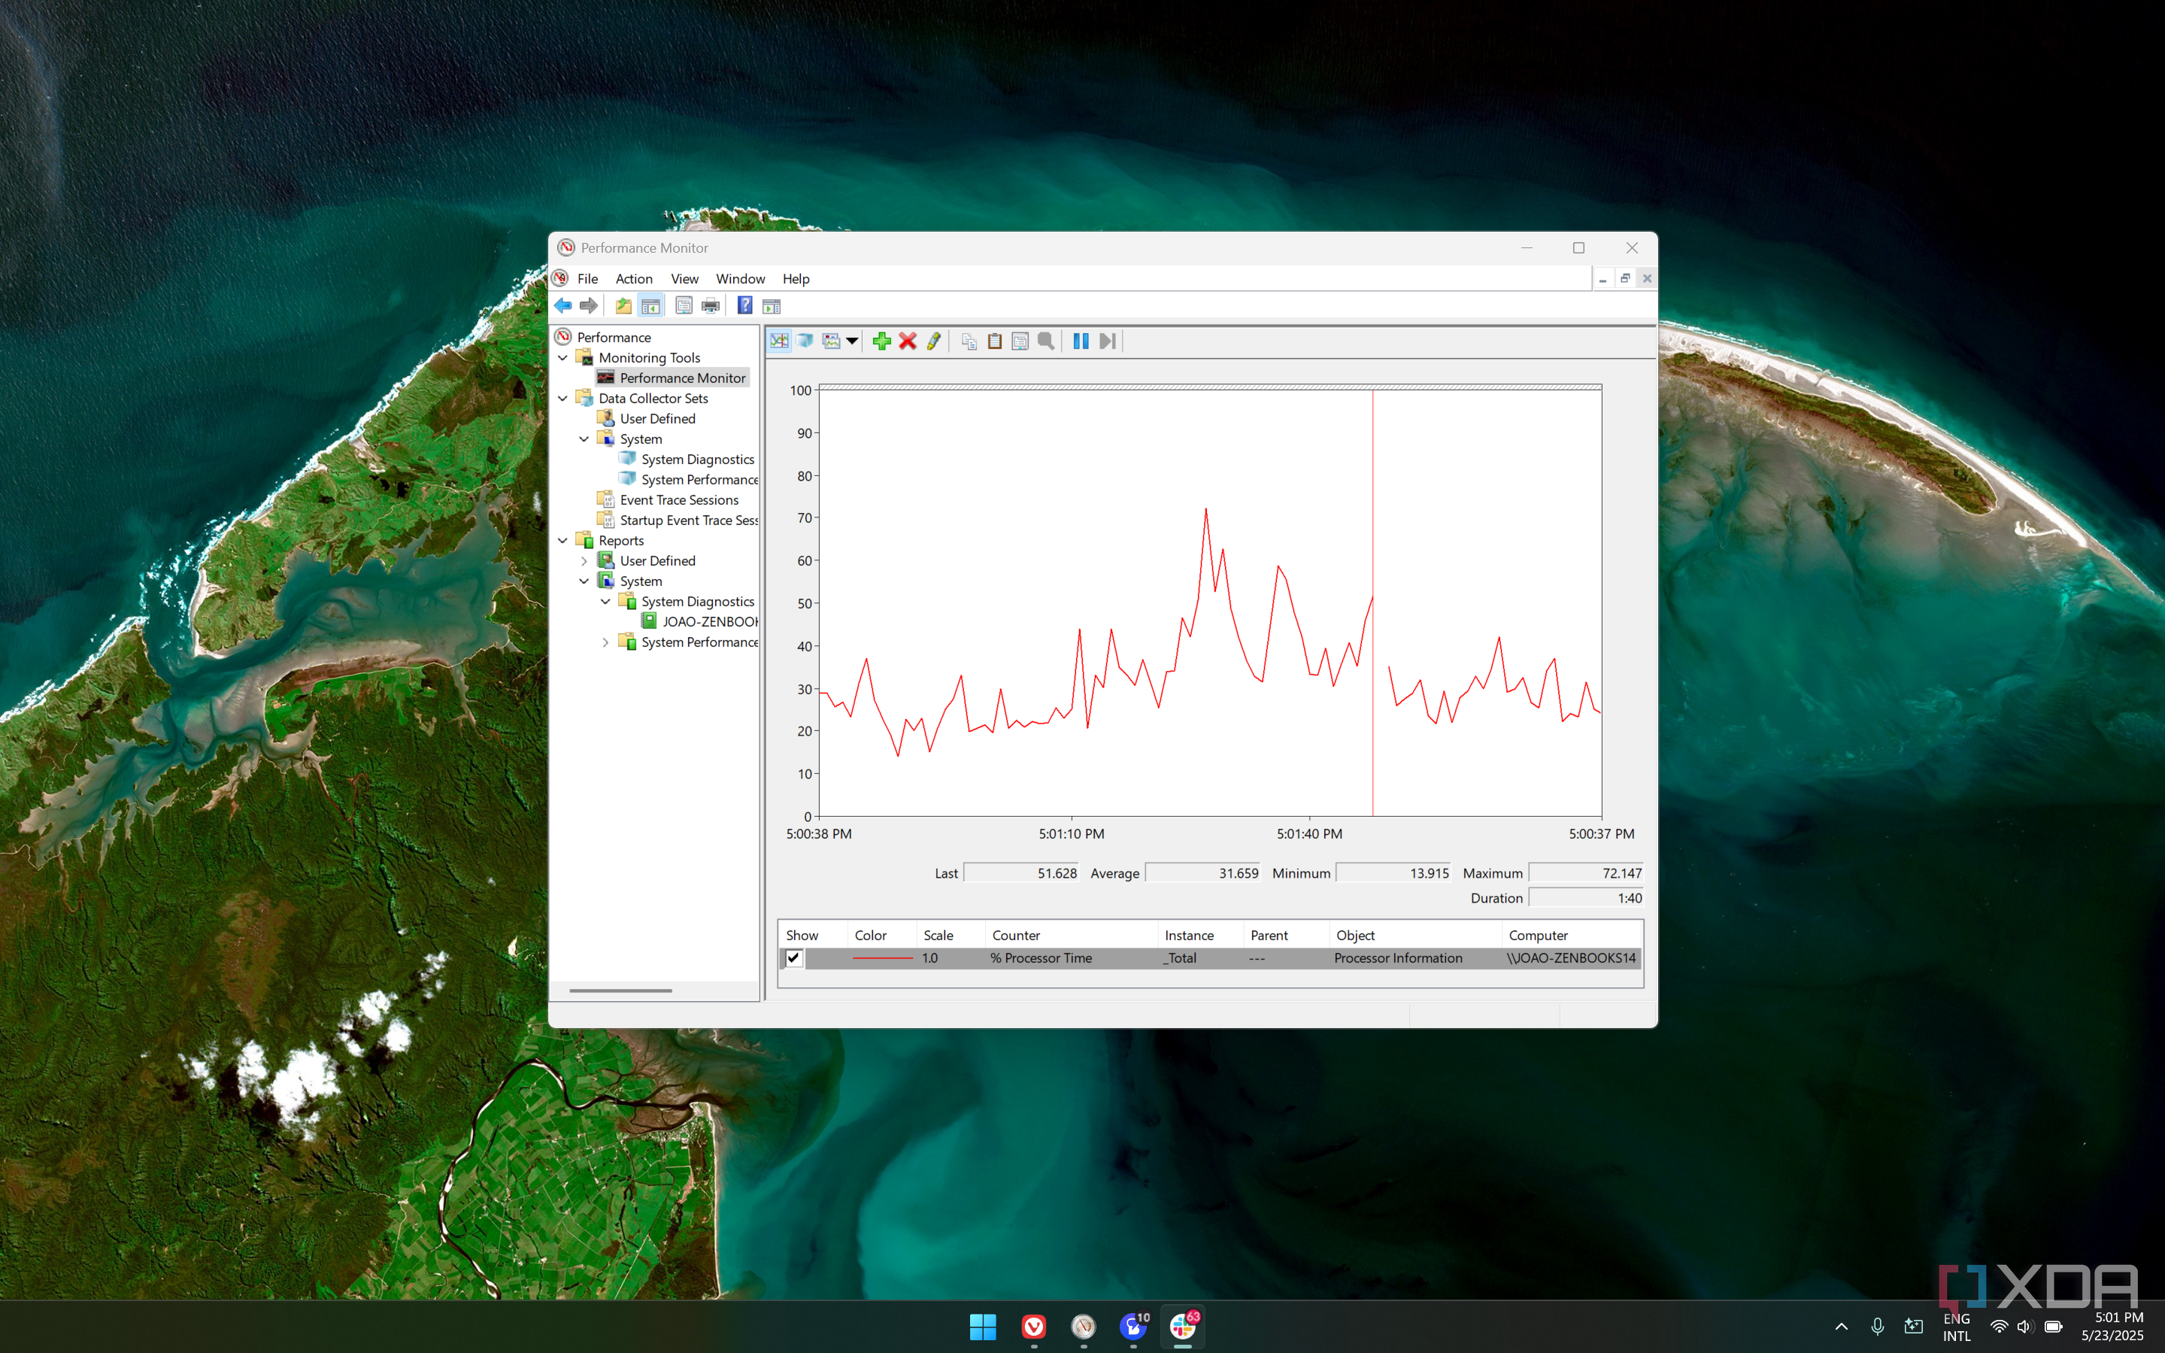Image resolution: width=2165 pixels, height=1353 pixels.
Task: Toggle Show/Hide Console Tree icon
Action: coord(651,306)
